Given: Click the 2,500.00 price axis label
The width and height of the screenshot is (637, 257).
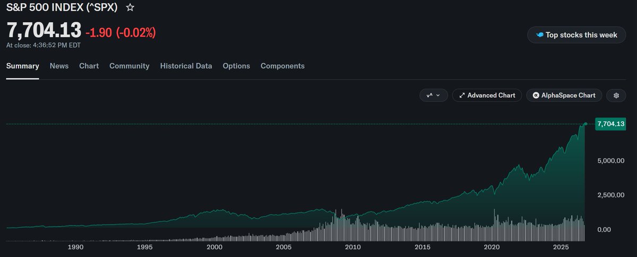Looking at the screenshot, I should [611, 195].
